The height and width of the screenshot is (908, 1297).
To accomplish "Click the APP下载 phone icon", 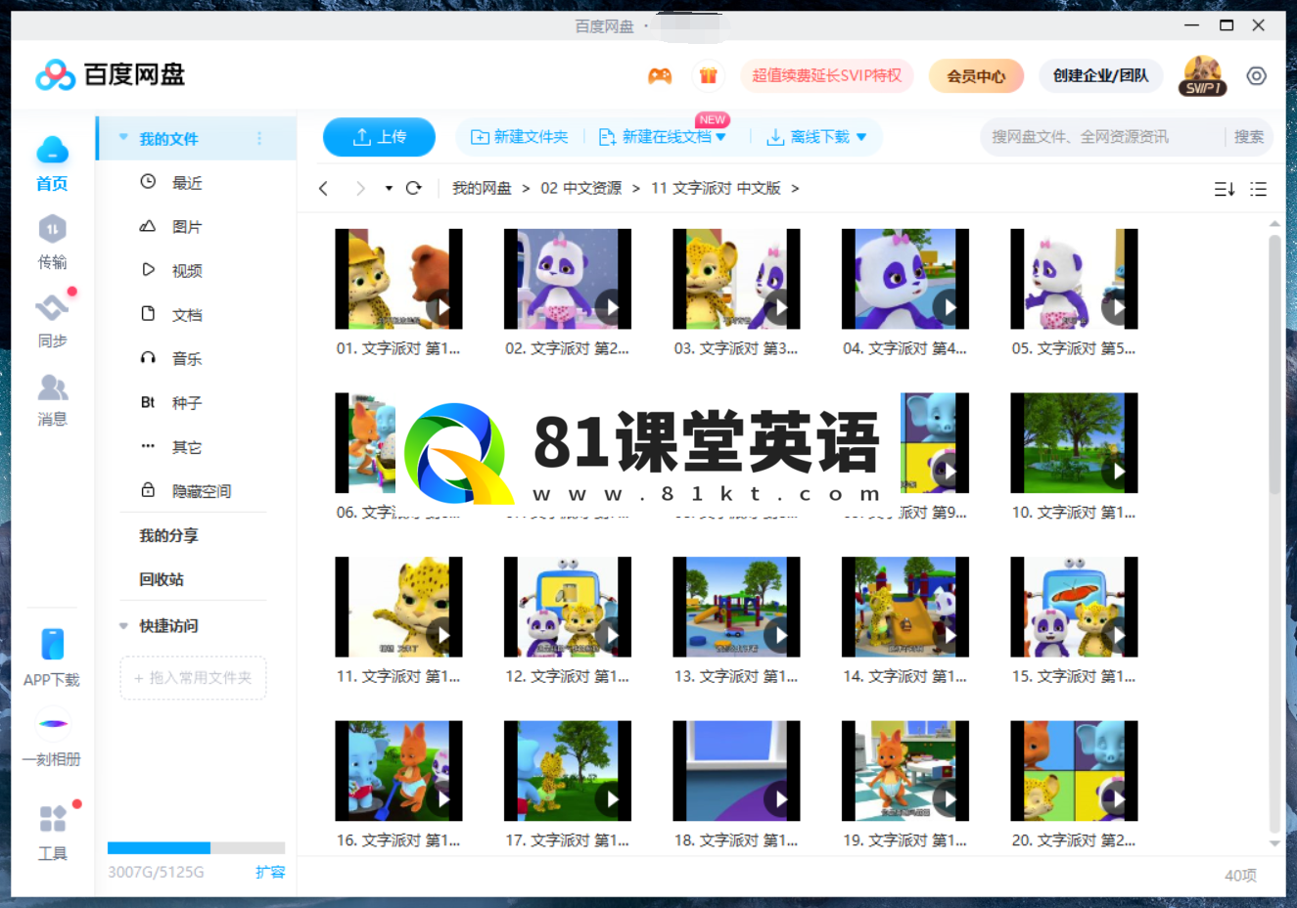I will pyautogui.click(x=53, y=645).
